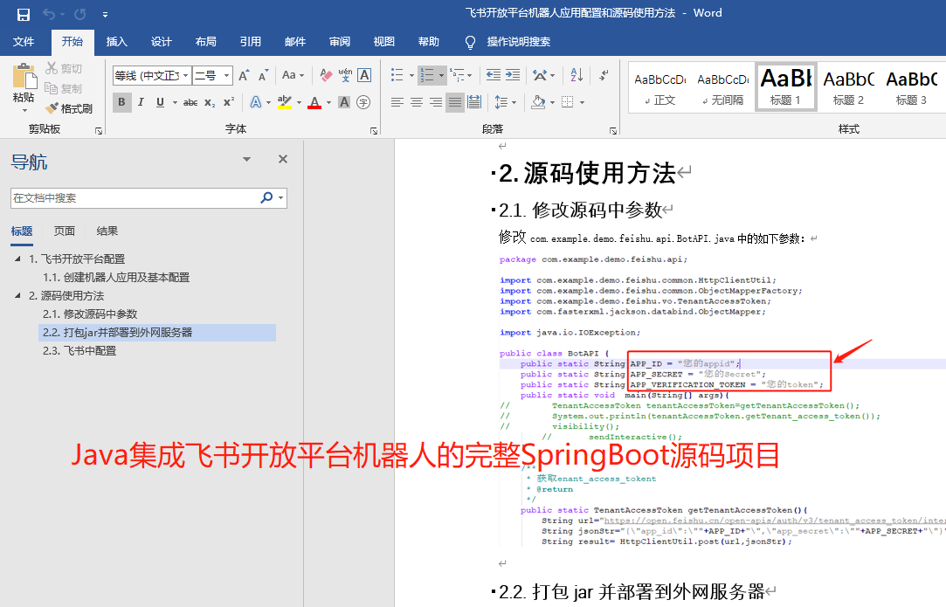Open the font size dropdown
Viewport: 946px width, 607px height.
tap(227, 75)
